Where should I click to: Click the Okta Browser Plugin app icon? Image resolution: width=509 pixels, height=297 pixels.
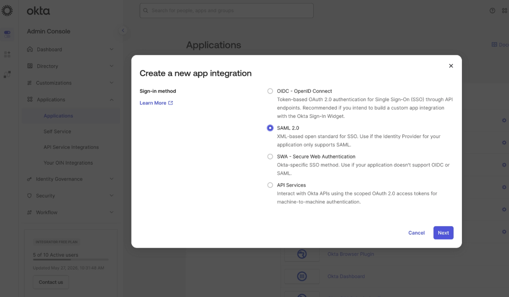302,254
